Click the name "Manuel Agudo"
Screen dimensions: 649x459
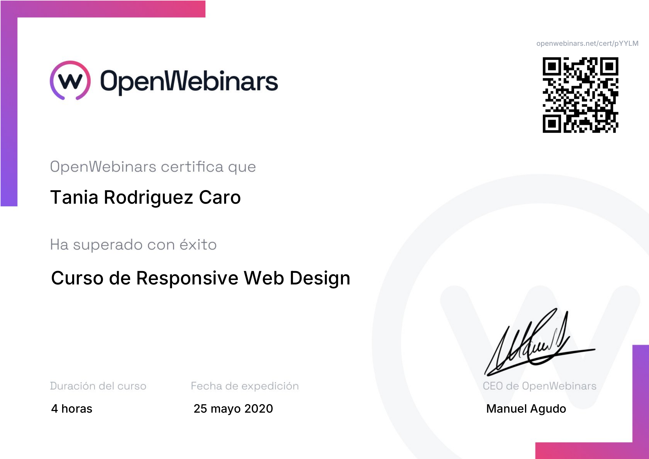pyautogui.click(x=526, y=409)
